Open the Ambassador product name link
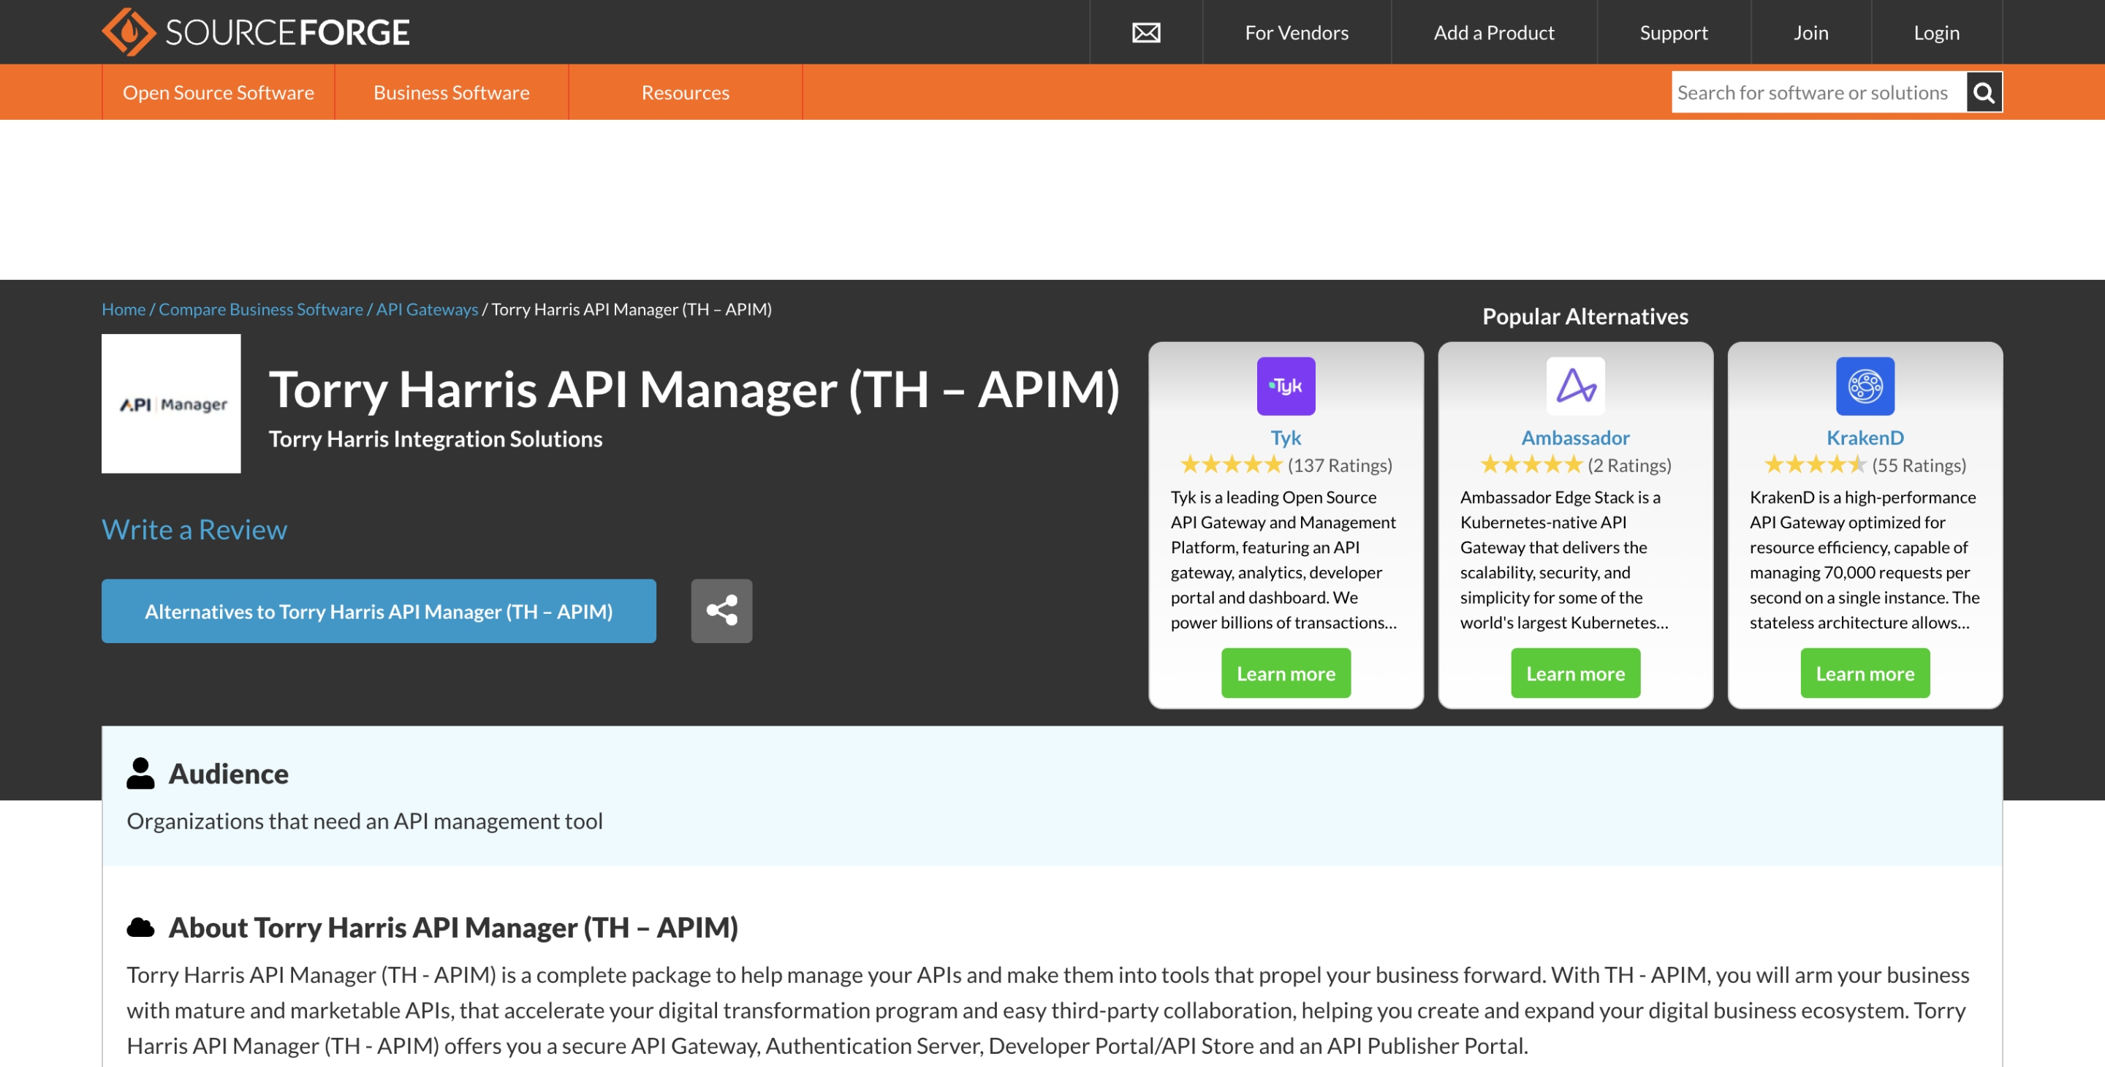 coord(1574,437)
